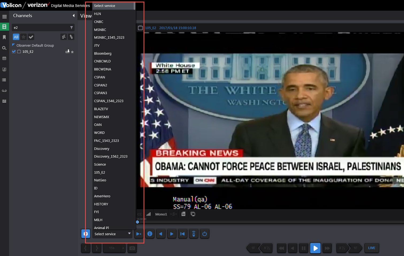The image size is (404, 256).
Task: Click the skip-to-start button
Action: (183, 234)
